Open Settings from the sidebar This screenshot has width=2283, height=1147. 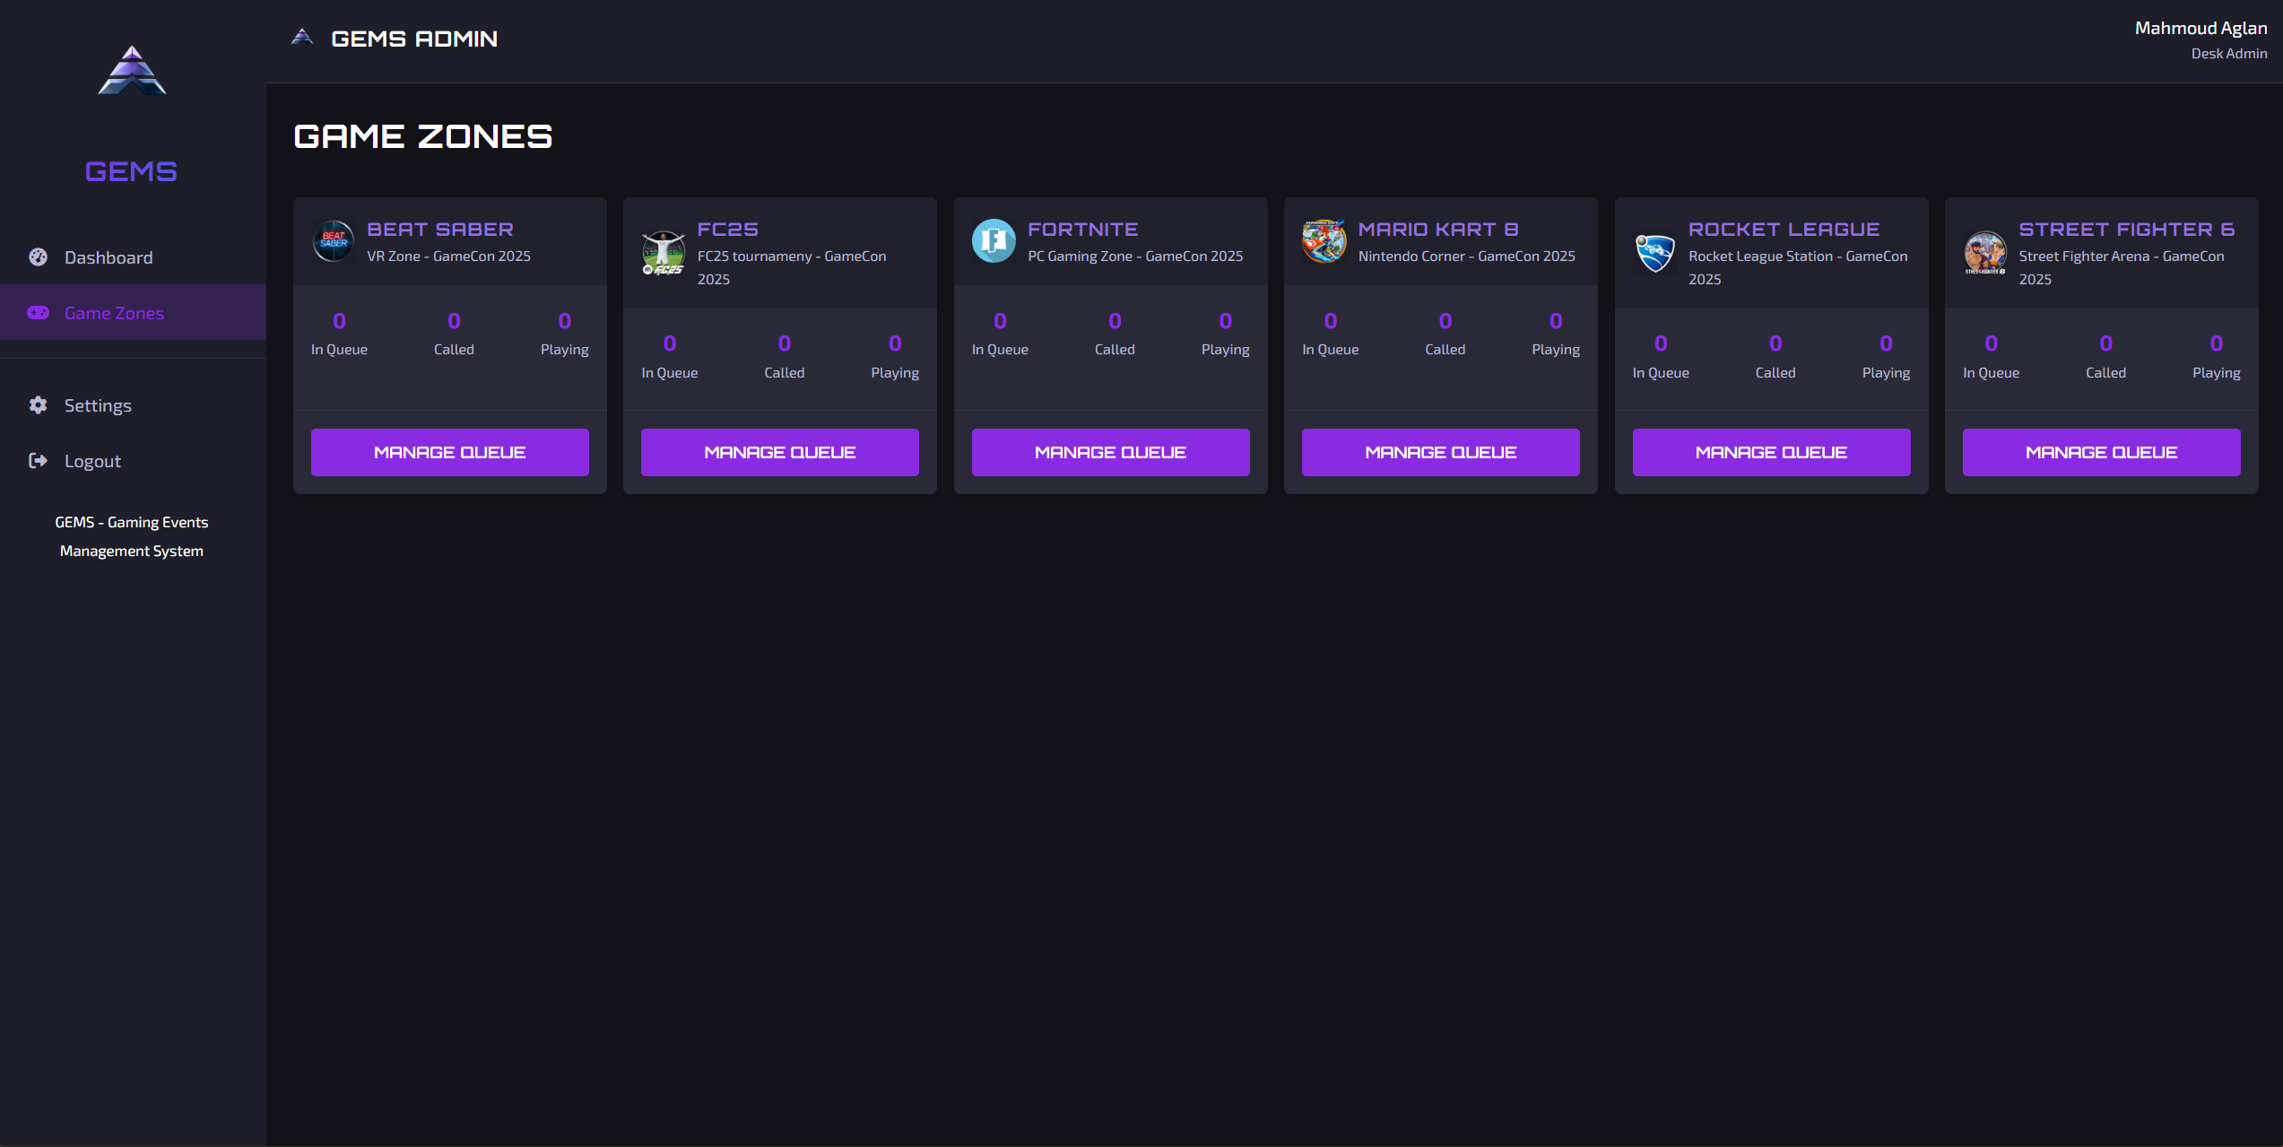pyautogui.click(x=98, y=405)
